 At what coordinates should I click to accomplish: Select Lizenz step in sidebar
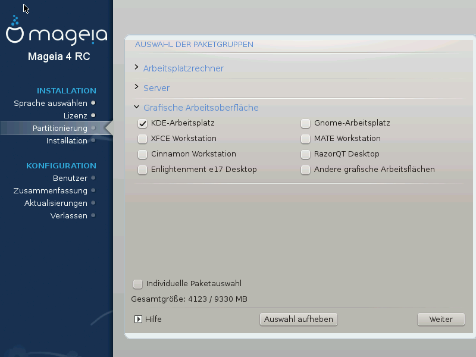[x=76, y=115]
